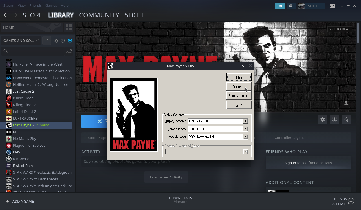The image size is (361, 210).
Task: Open Options in Max Payne launcher
Action: coord(239,87)
